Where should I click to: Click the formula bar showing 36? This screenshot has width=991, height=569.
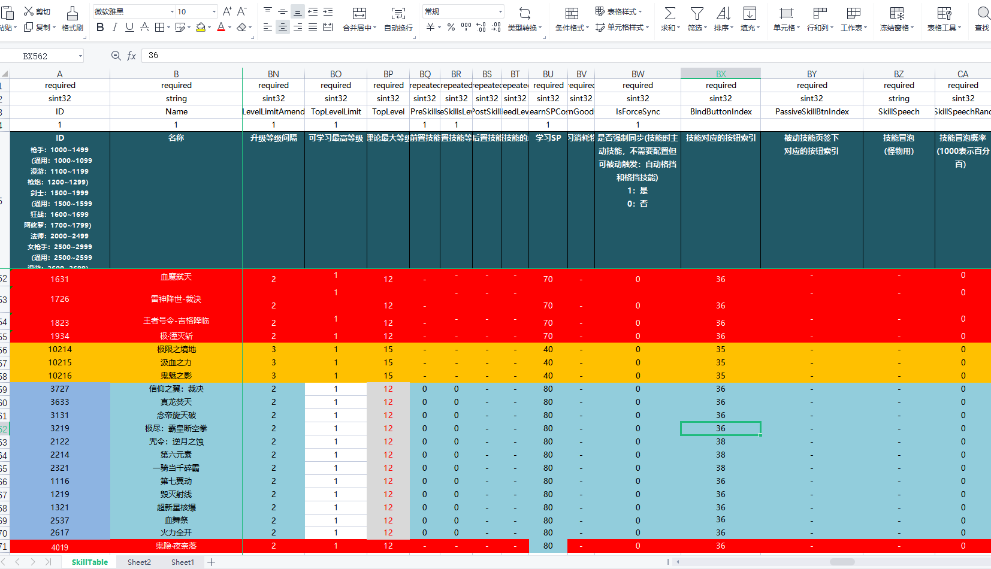566,56
